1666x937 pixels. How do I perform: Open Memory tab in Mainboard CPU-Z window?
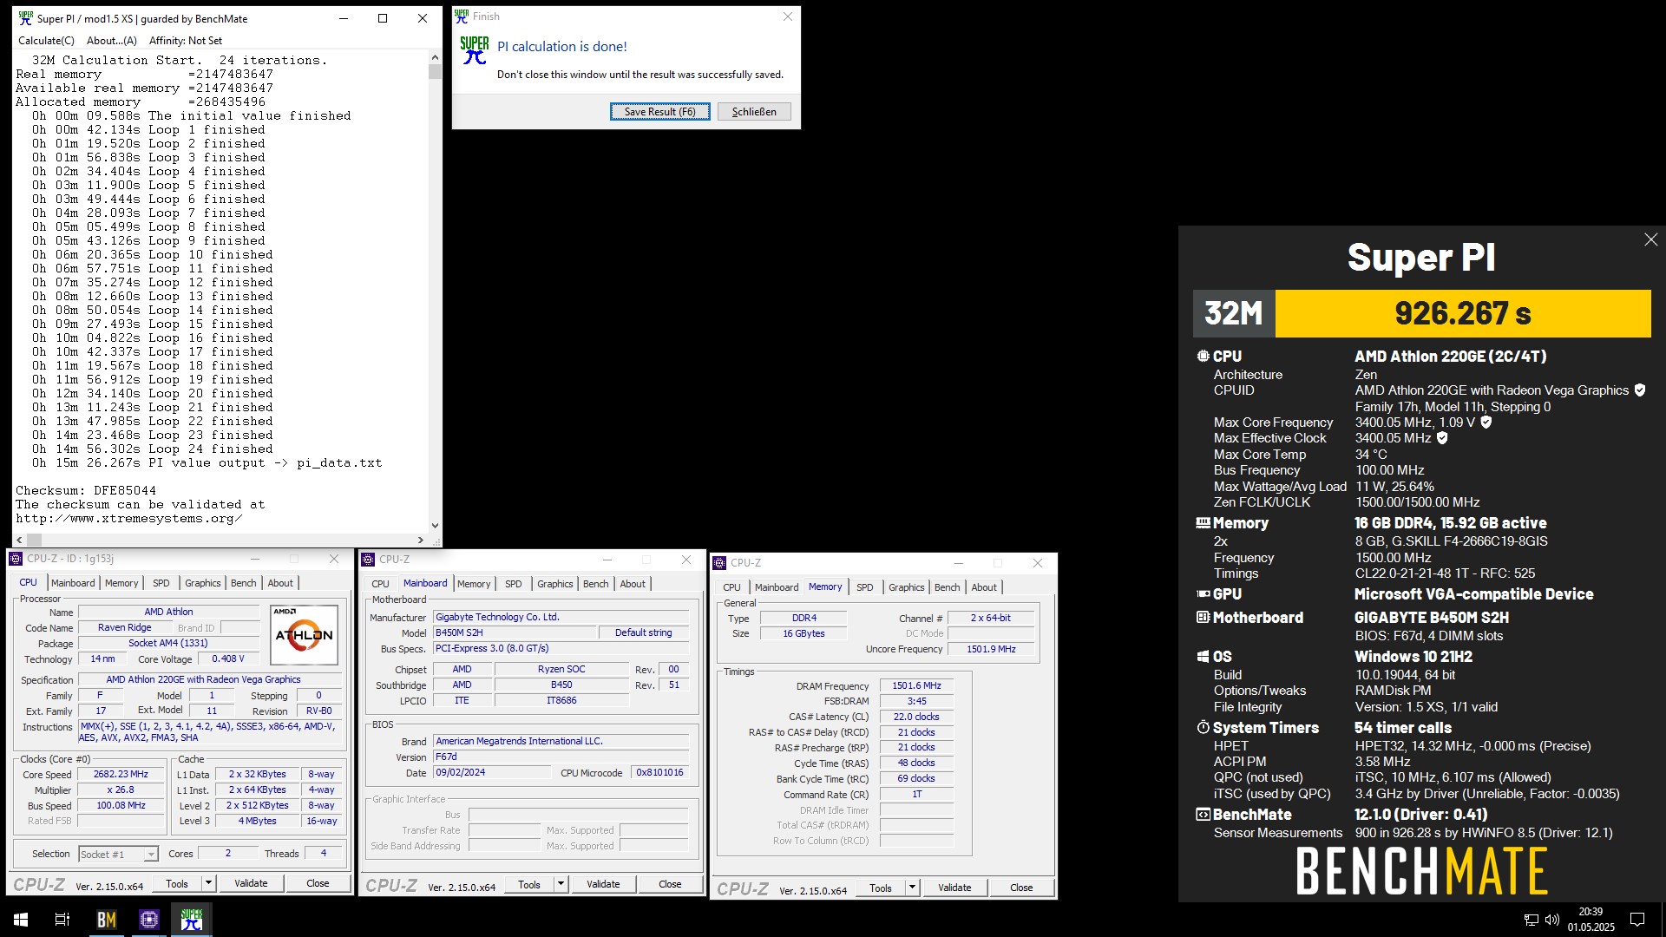[474, 584]
